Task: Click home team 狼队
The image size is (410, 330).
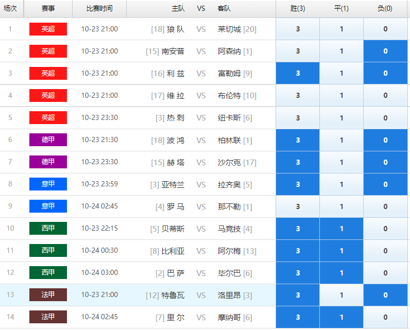Action: pyautogui.click(x=176, y=29)
